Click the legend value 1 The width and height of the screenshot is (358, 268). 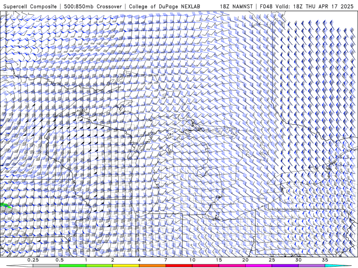click(86, 260)
